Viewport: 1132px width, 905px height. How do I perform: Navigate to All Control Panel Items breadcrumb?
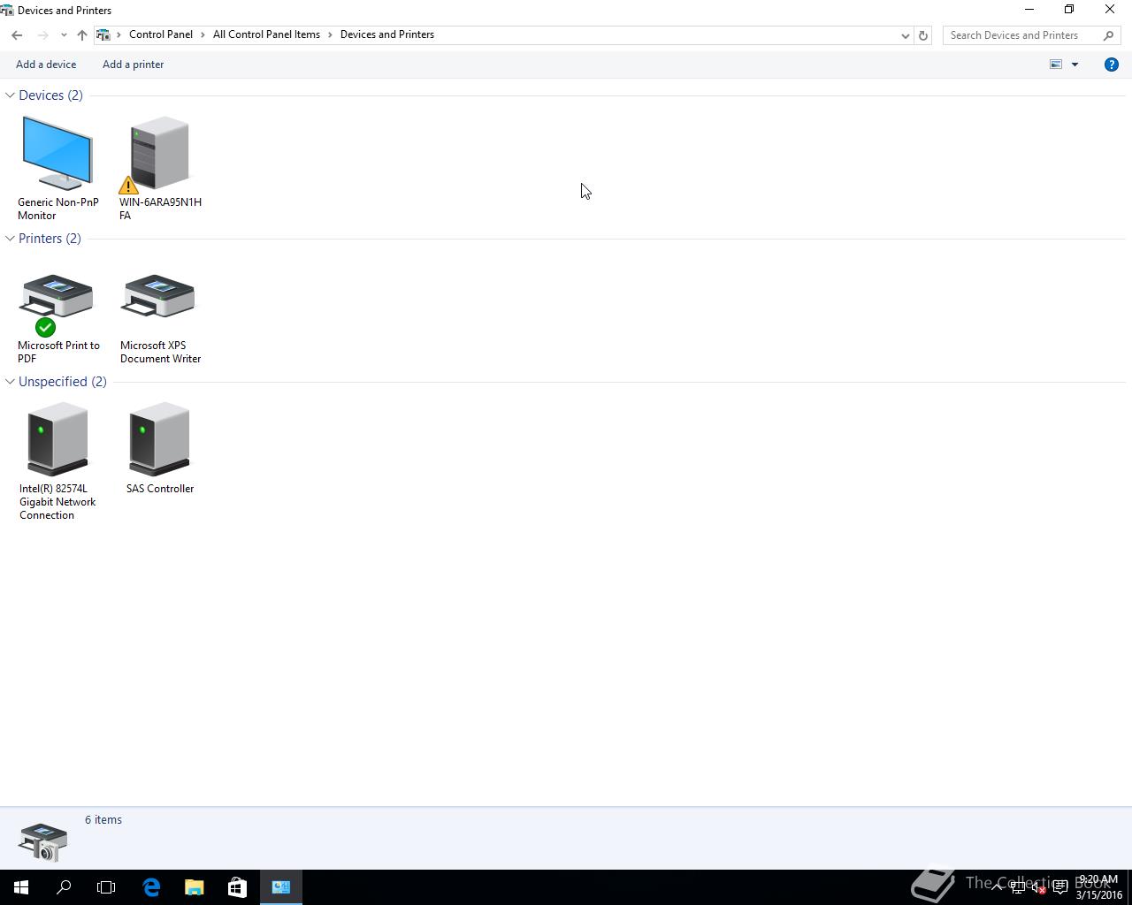pos(266,34)
